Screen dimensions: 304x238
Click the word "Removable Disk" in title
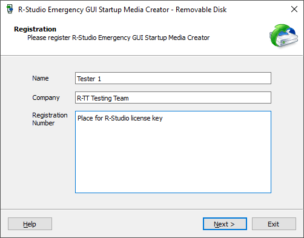201,10
